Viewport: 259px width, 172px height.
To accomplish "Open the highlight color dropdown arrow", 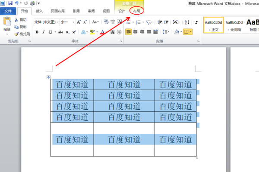I will (x=97, y=32).
